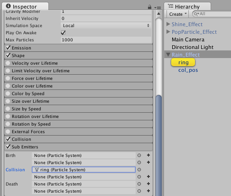This screenshot has width=231, height=196.
Task: Open object picker for second Collision sub emitter
Action: point(139,177)
